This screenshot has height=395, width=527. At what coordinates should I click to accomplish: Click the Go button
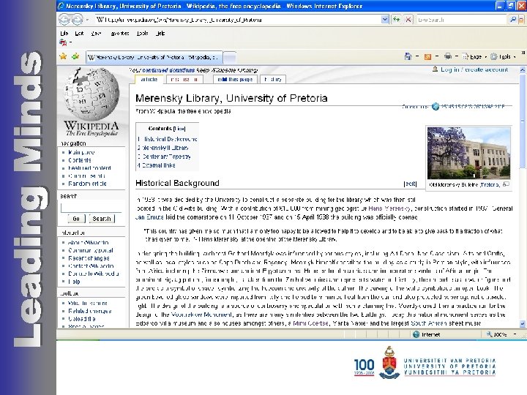pyautogui.click(x=76, y=219)
